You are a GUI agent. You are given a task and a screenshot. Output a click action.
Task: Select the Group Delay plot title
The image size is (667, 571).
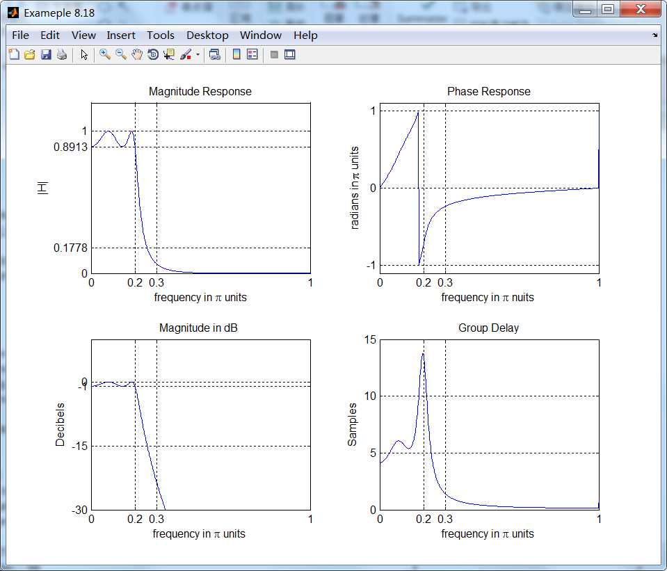(x=488, y=328)
